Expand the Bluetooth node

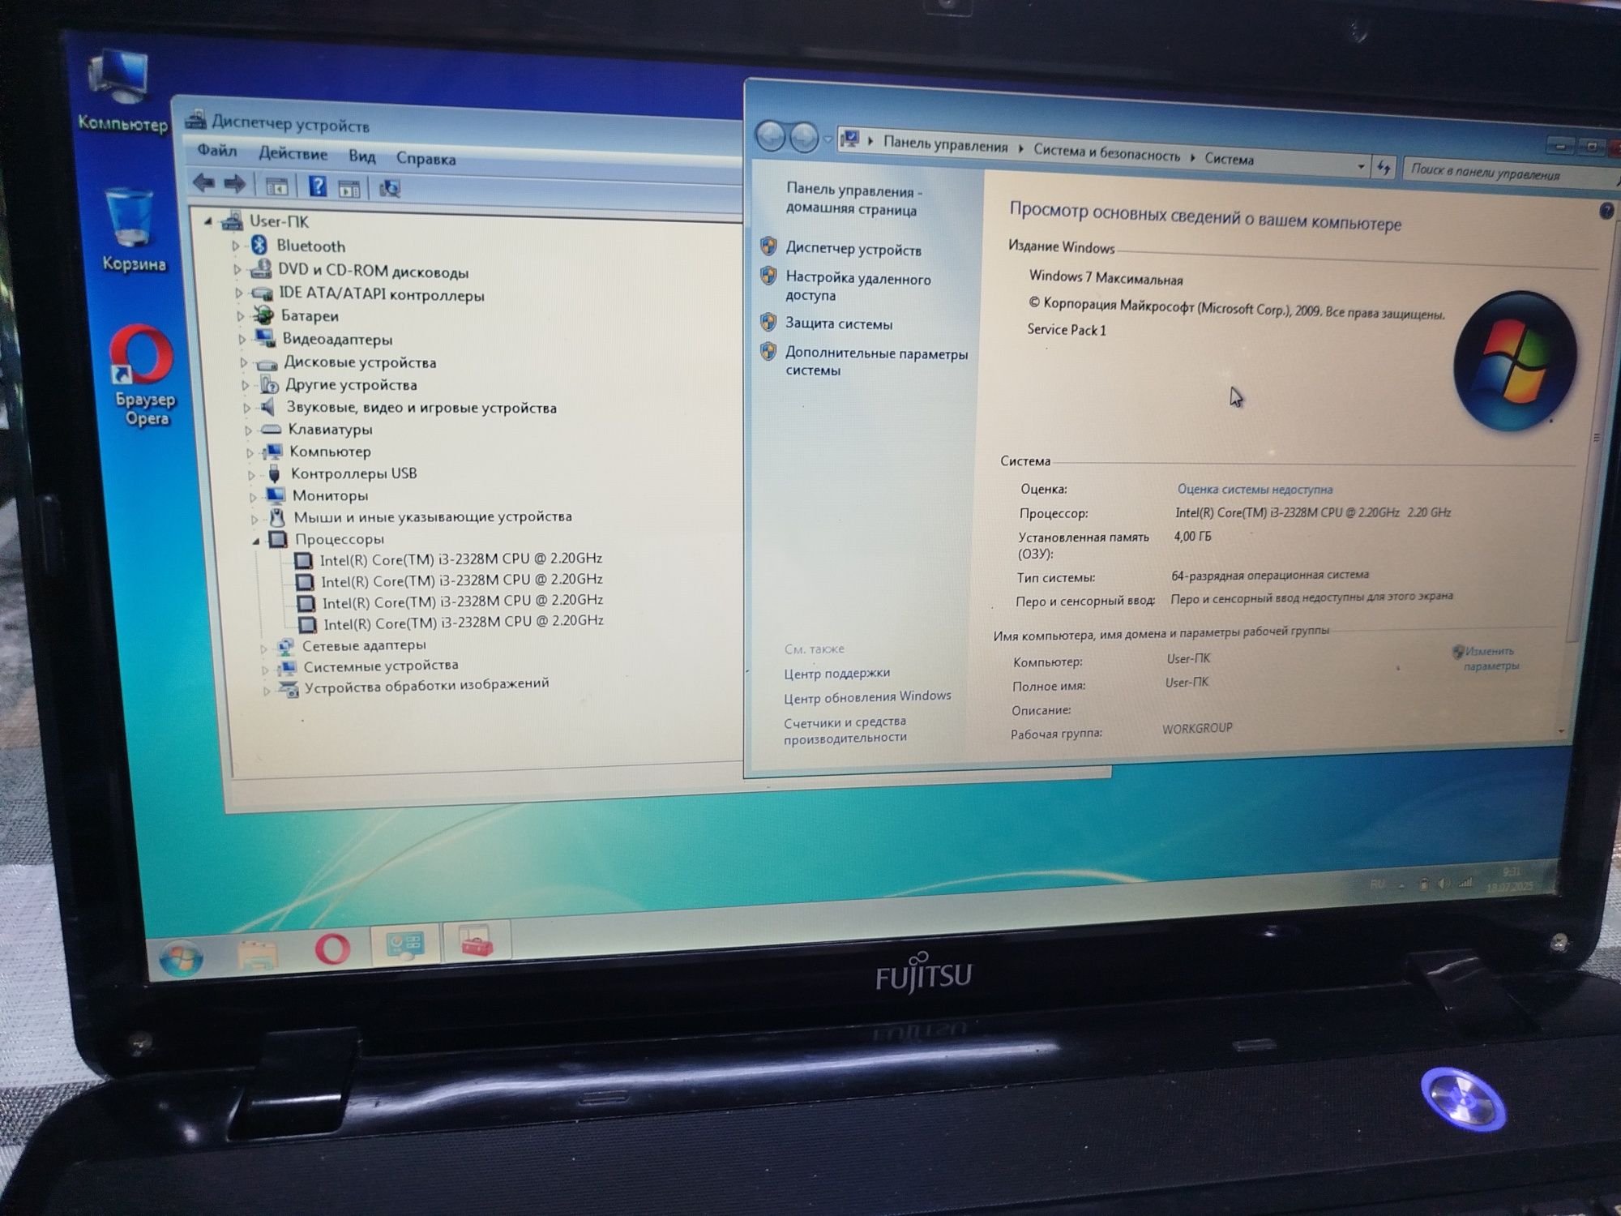click(235, 245)
